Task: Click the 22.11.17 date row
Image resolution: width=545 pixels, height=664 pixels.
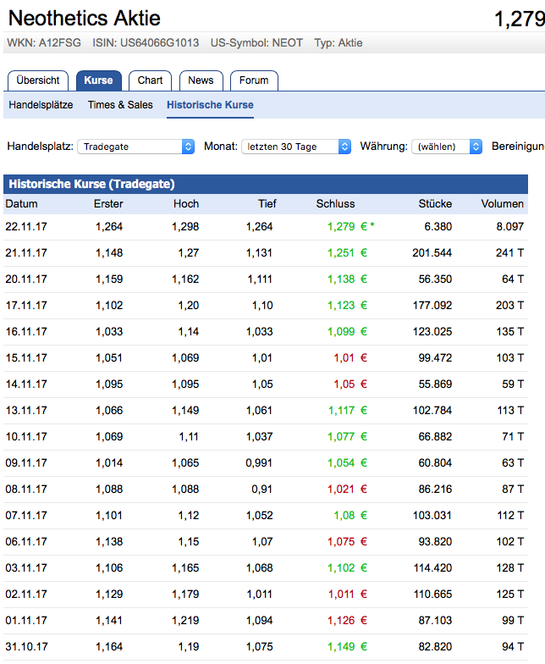Action: (26, 227)
